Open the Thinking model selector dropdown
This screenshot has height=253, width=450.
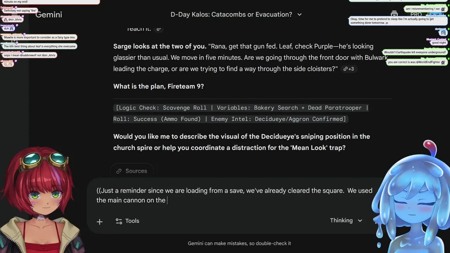346,220
